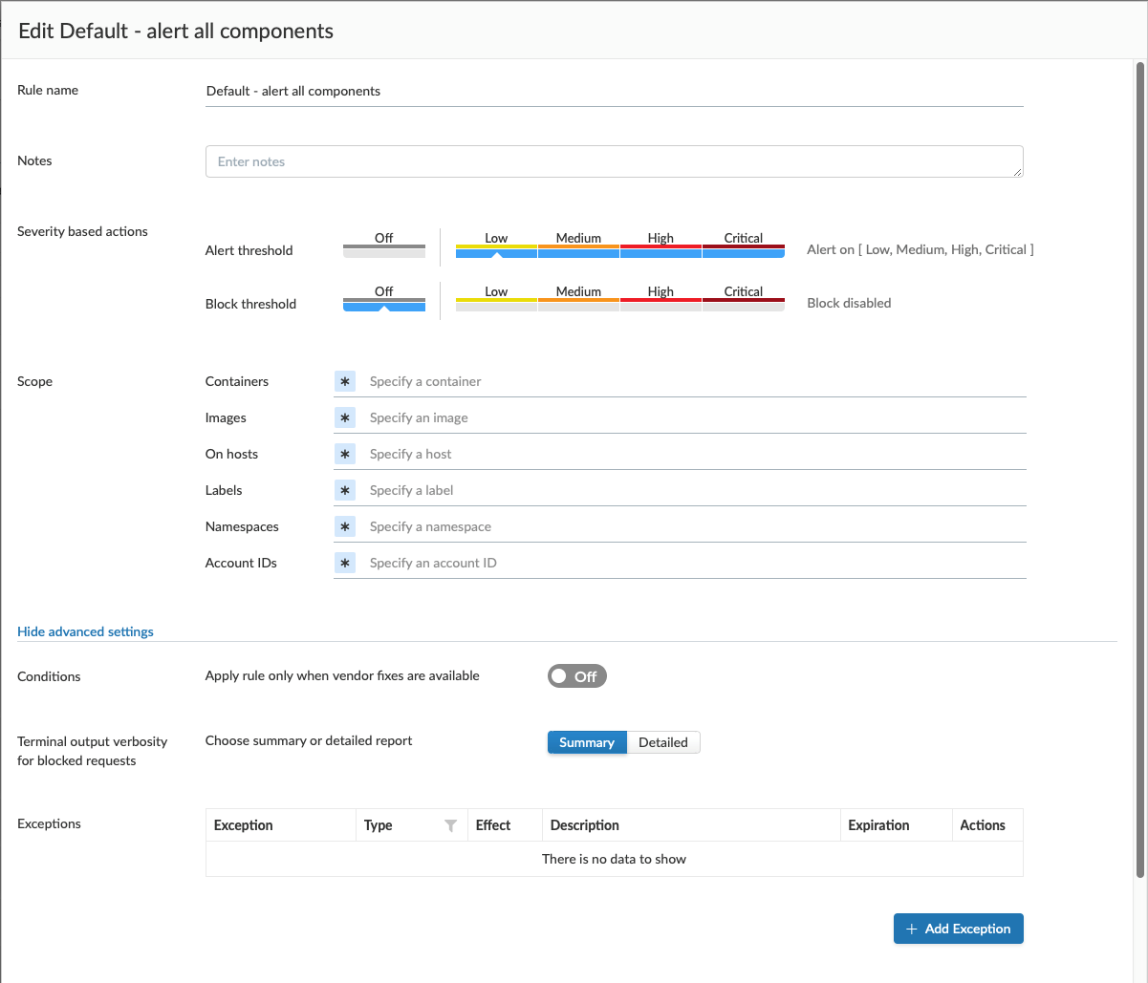Screen dimensions: 1148x983
Task: Set Alert threshold to Off
Action: [x=383, y=246]
